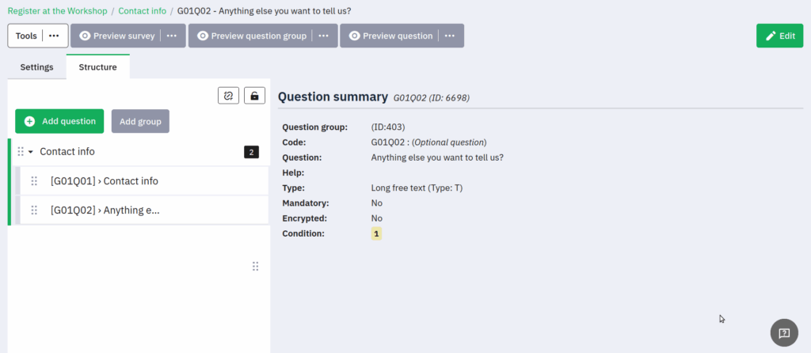Click the drag handle for G01Q01 question
The width and height of the screenshot is (811, 353).
click(x=34, y=181)
